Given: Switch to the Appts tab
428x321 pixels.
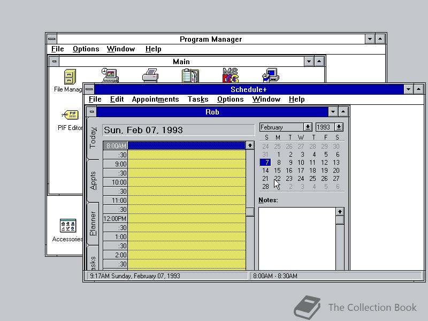Looking at the screenshot, I should [x=93, y=181].
